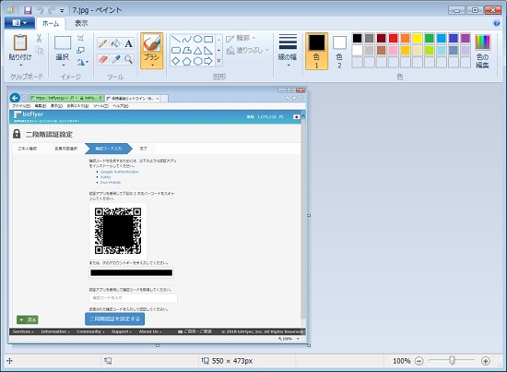Click the Resize icon
Viewport: 507px width, 372px height.
80,50
